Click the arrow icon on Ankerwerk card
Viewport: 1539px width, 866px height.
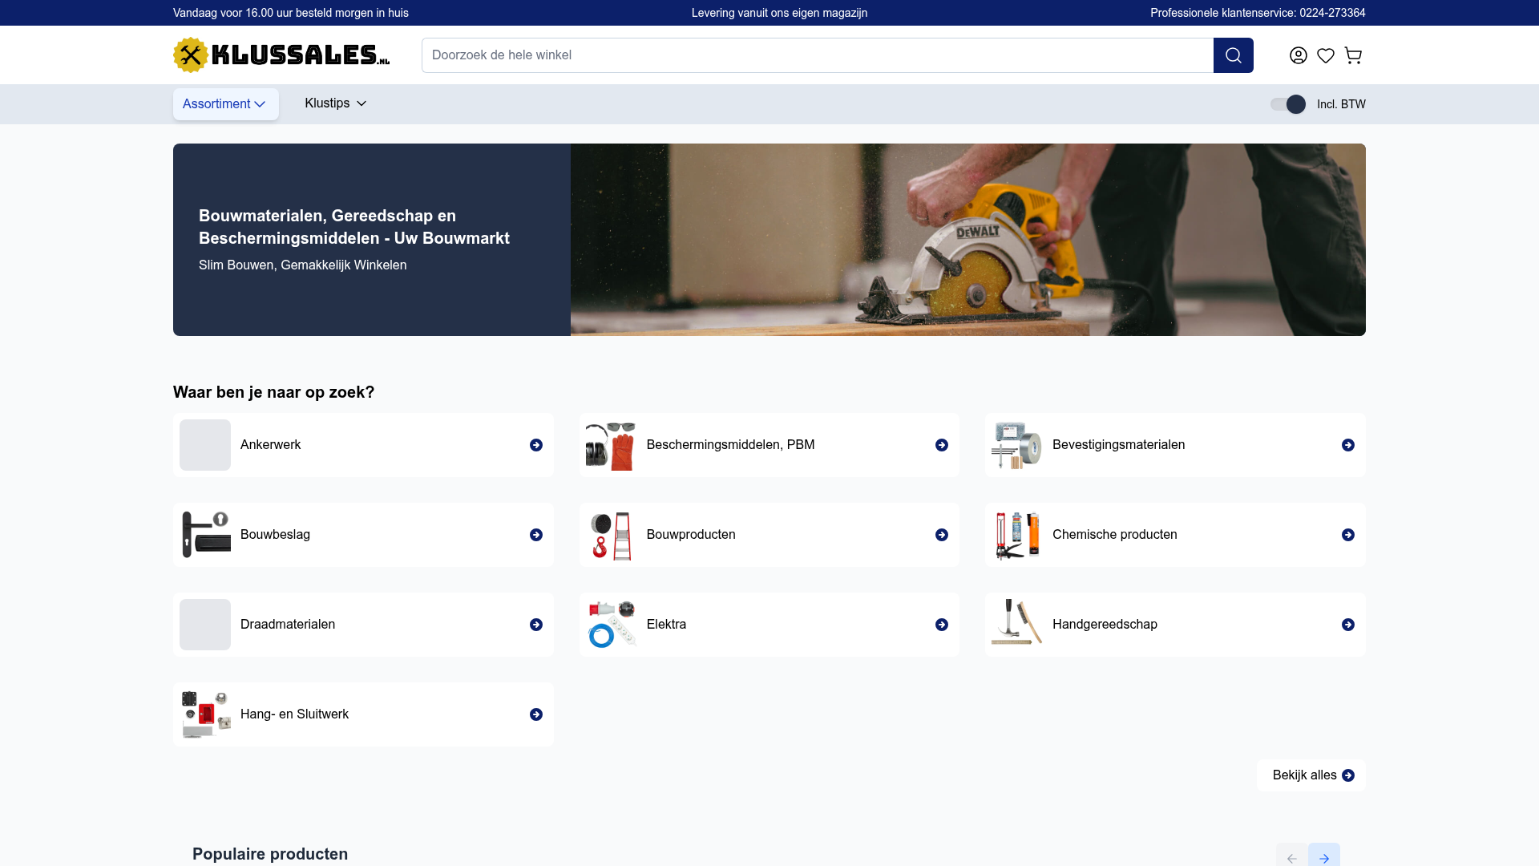536,445
